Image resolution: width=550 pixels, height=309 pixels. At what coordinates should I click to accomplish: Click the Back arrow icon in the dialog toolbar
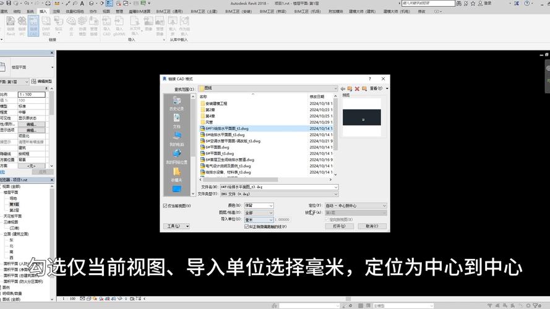pos(343,88)
